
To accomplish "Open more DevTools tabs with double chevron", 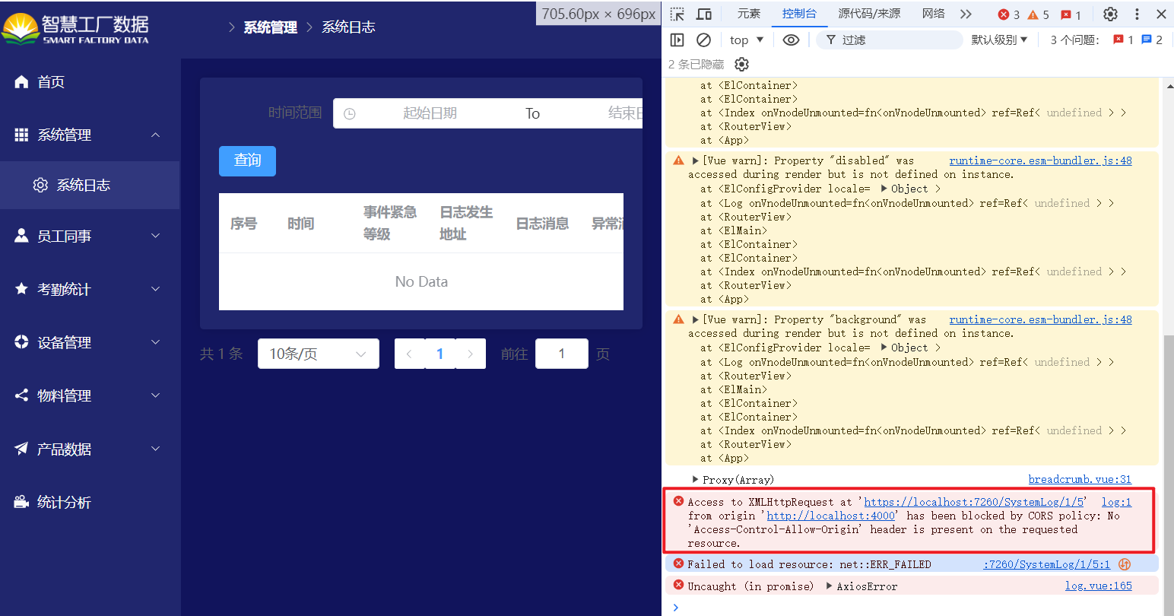I will point(966,14).
